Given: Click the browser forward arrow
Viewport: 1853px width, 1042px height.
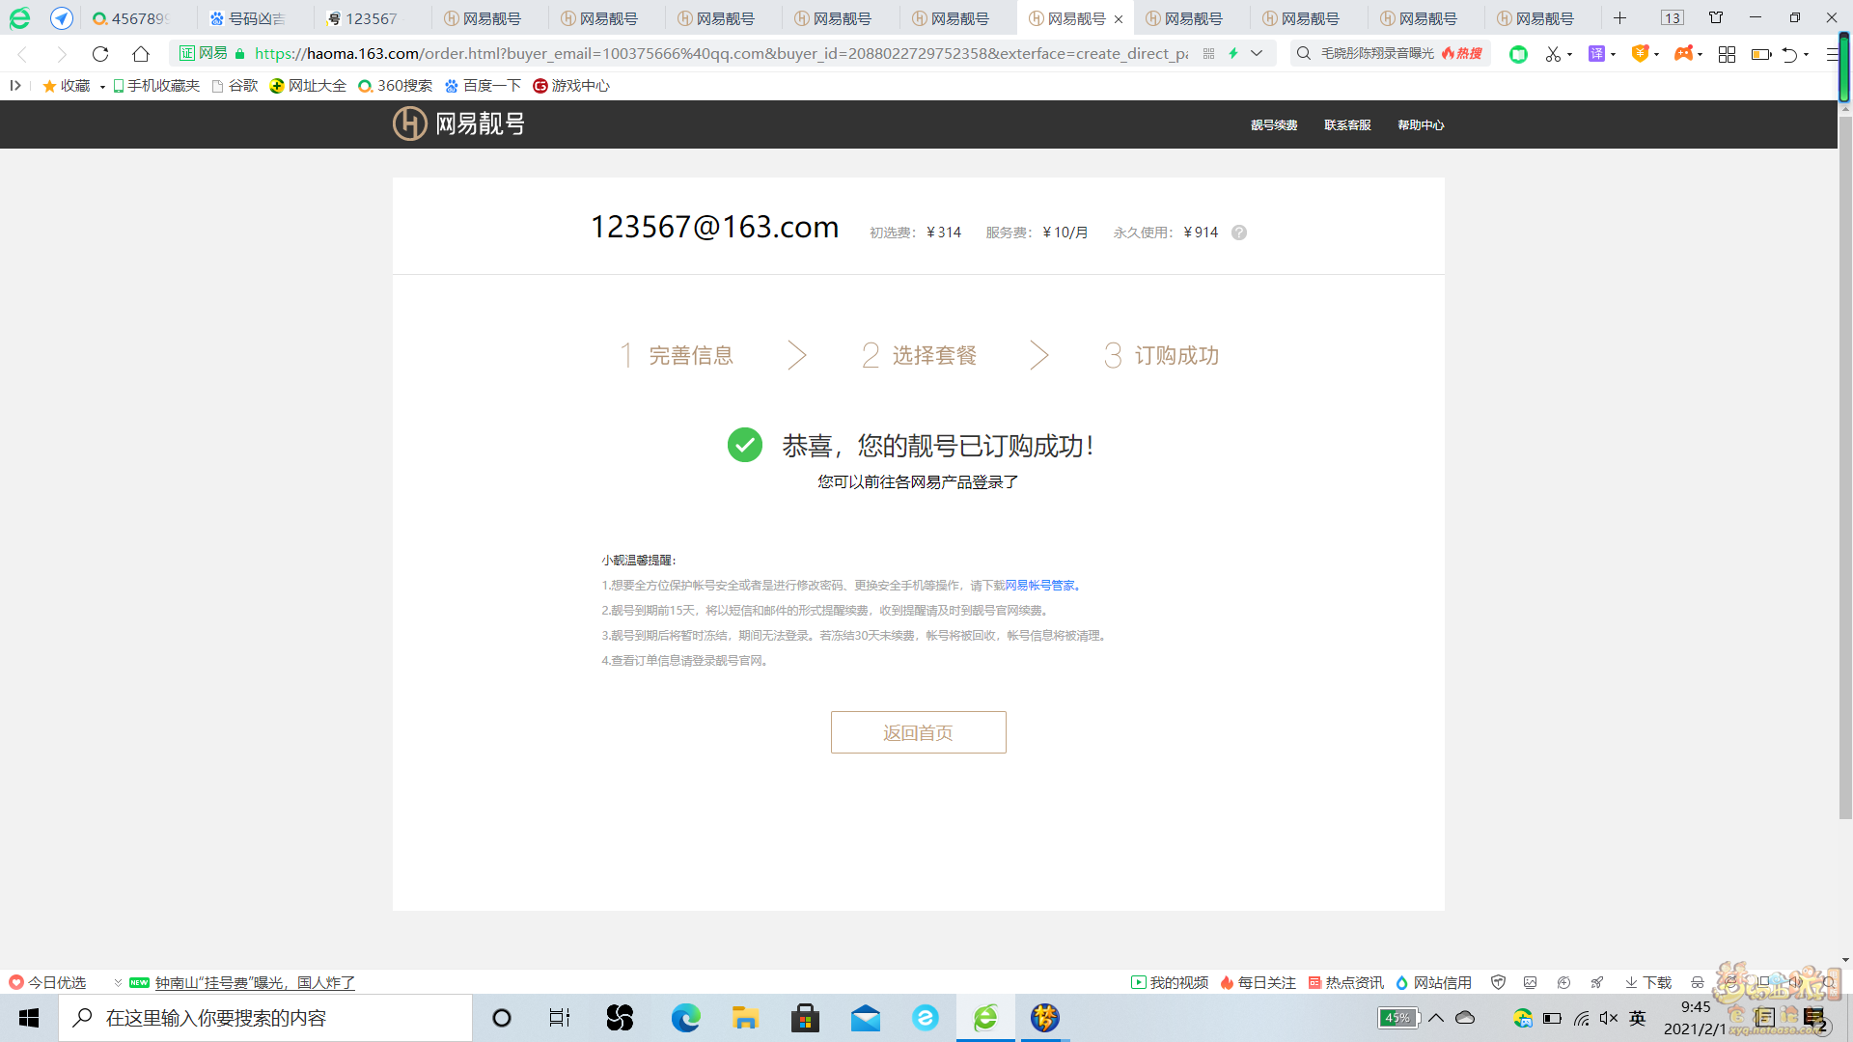Looking at the screenshot, I should pos(62,54).
